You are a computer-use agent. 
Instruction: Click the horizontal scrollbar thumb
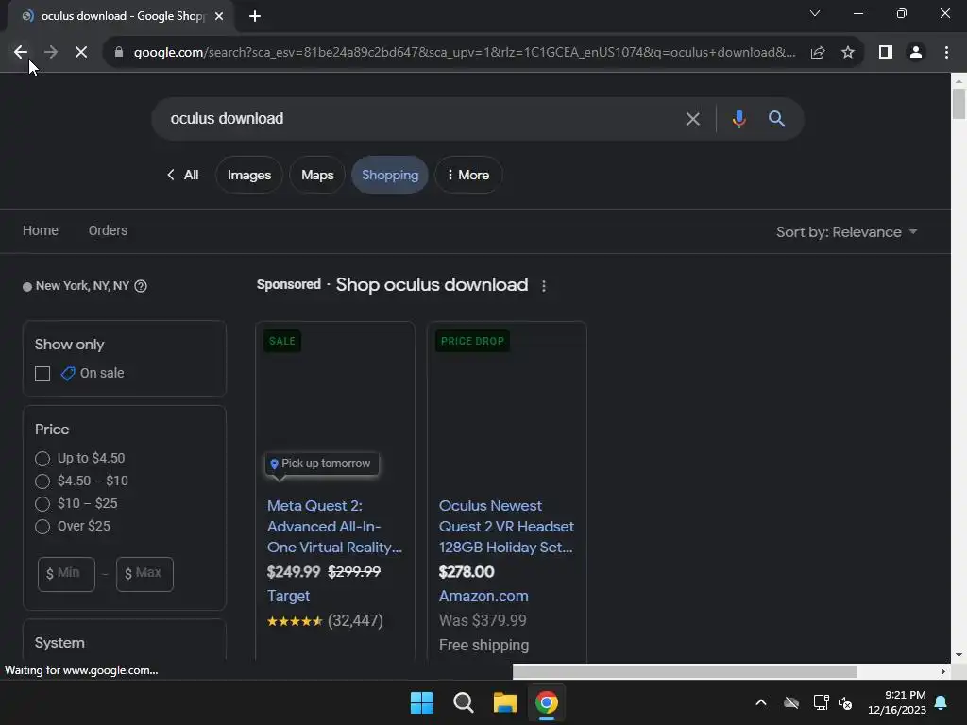[685, 671]
